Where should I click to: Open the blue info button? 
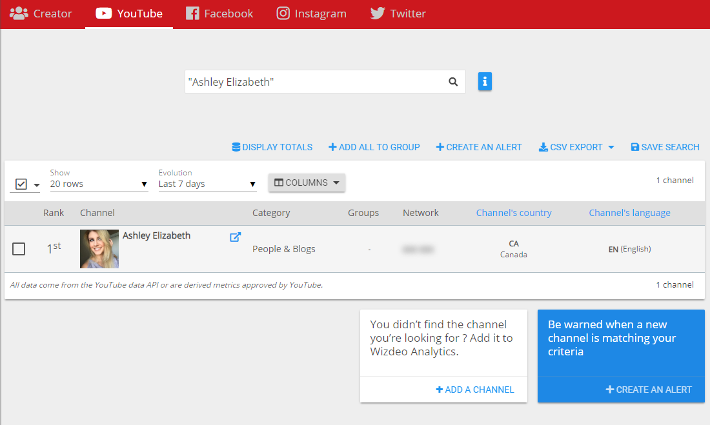(485, 81)
